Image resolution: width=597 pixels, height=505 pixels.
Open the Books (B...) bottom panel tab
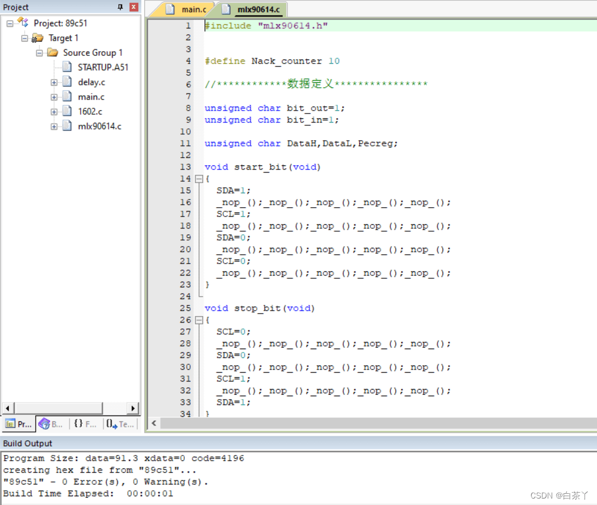(x=51, y=424)
